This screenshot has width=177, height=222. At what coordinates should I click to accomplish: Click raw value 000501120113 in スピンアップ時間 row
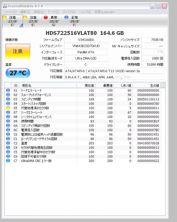tap(148, 99)
